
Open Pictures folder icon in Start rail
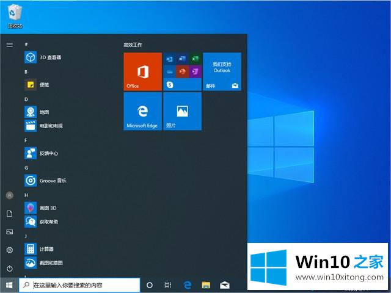pos(10,232)
